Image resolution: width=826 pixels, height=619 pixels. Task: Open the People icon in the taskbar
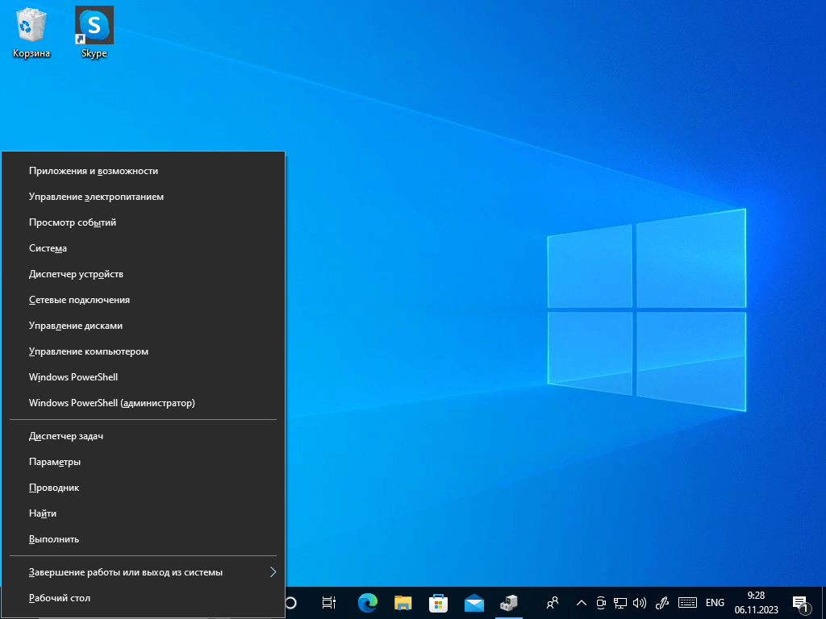click(552, 603)
